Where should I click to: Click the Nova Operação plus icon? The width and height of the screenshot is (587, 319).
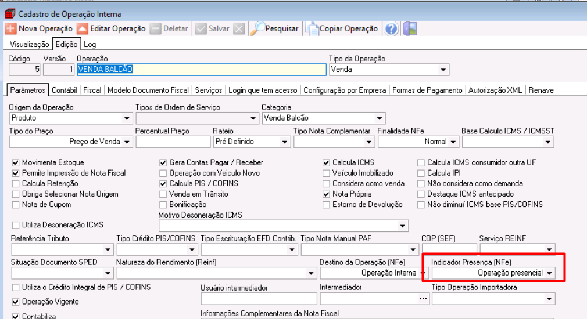pyautogui.click(x=10, y=29)
